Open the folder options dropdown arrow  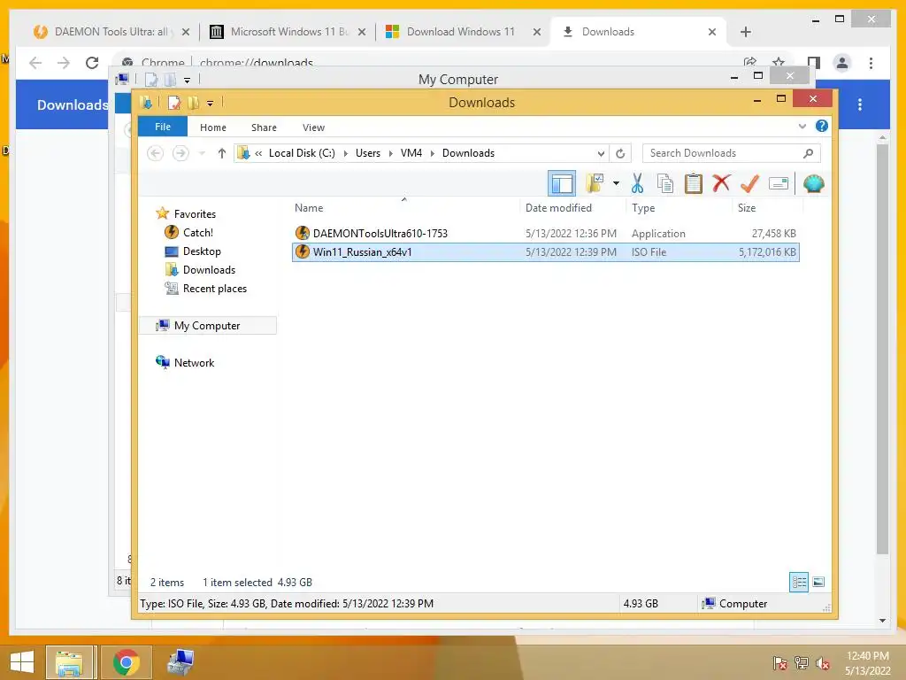coord(616,184)
